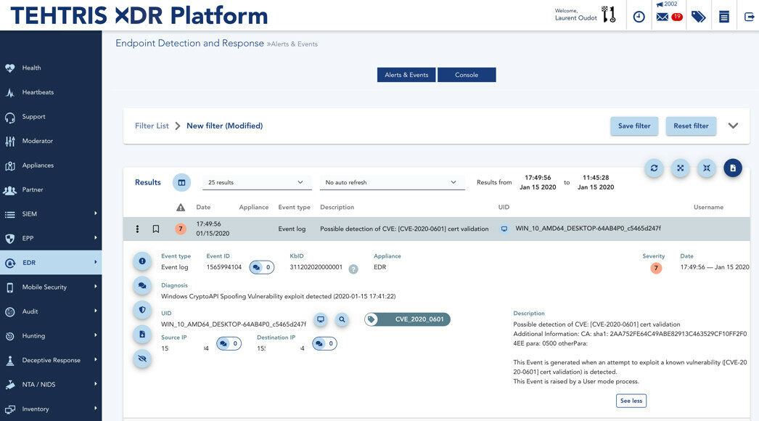Toggle the results column layout icon
Screen dimensions: 759x421
coord(181,183)
